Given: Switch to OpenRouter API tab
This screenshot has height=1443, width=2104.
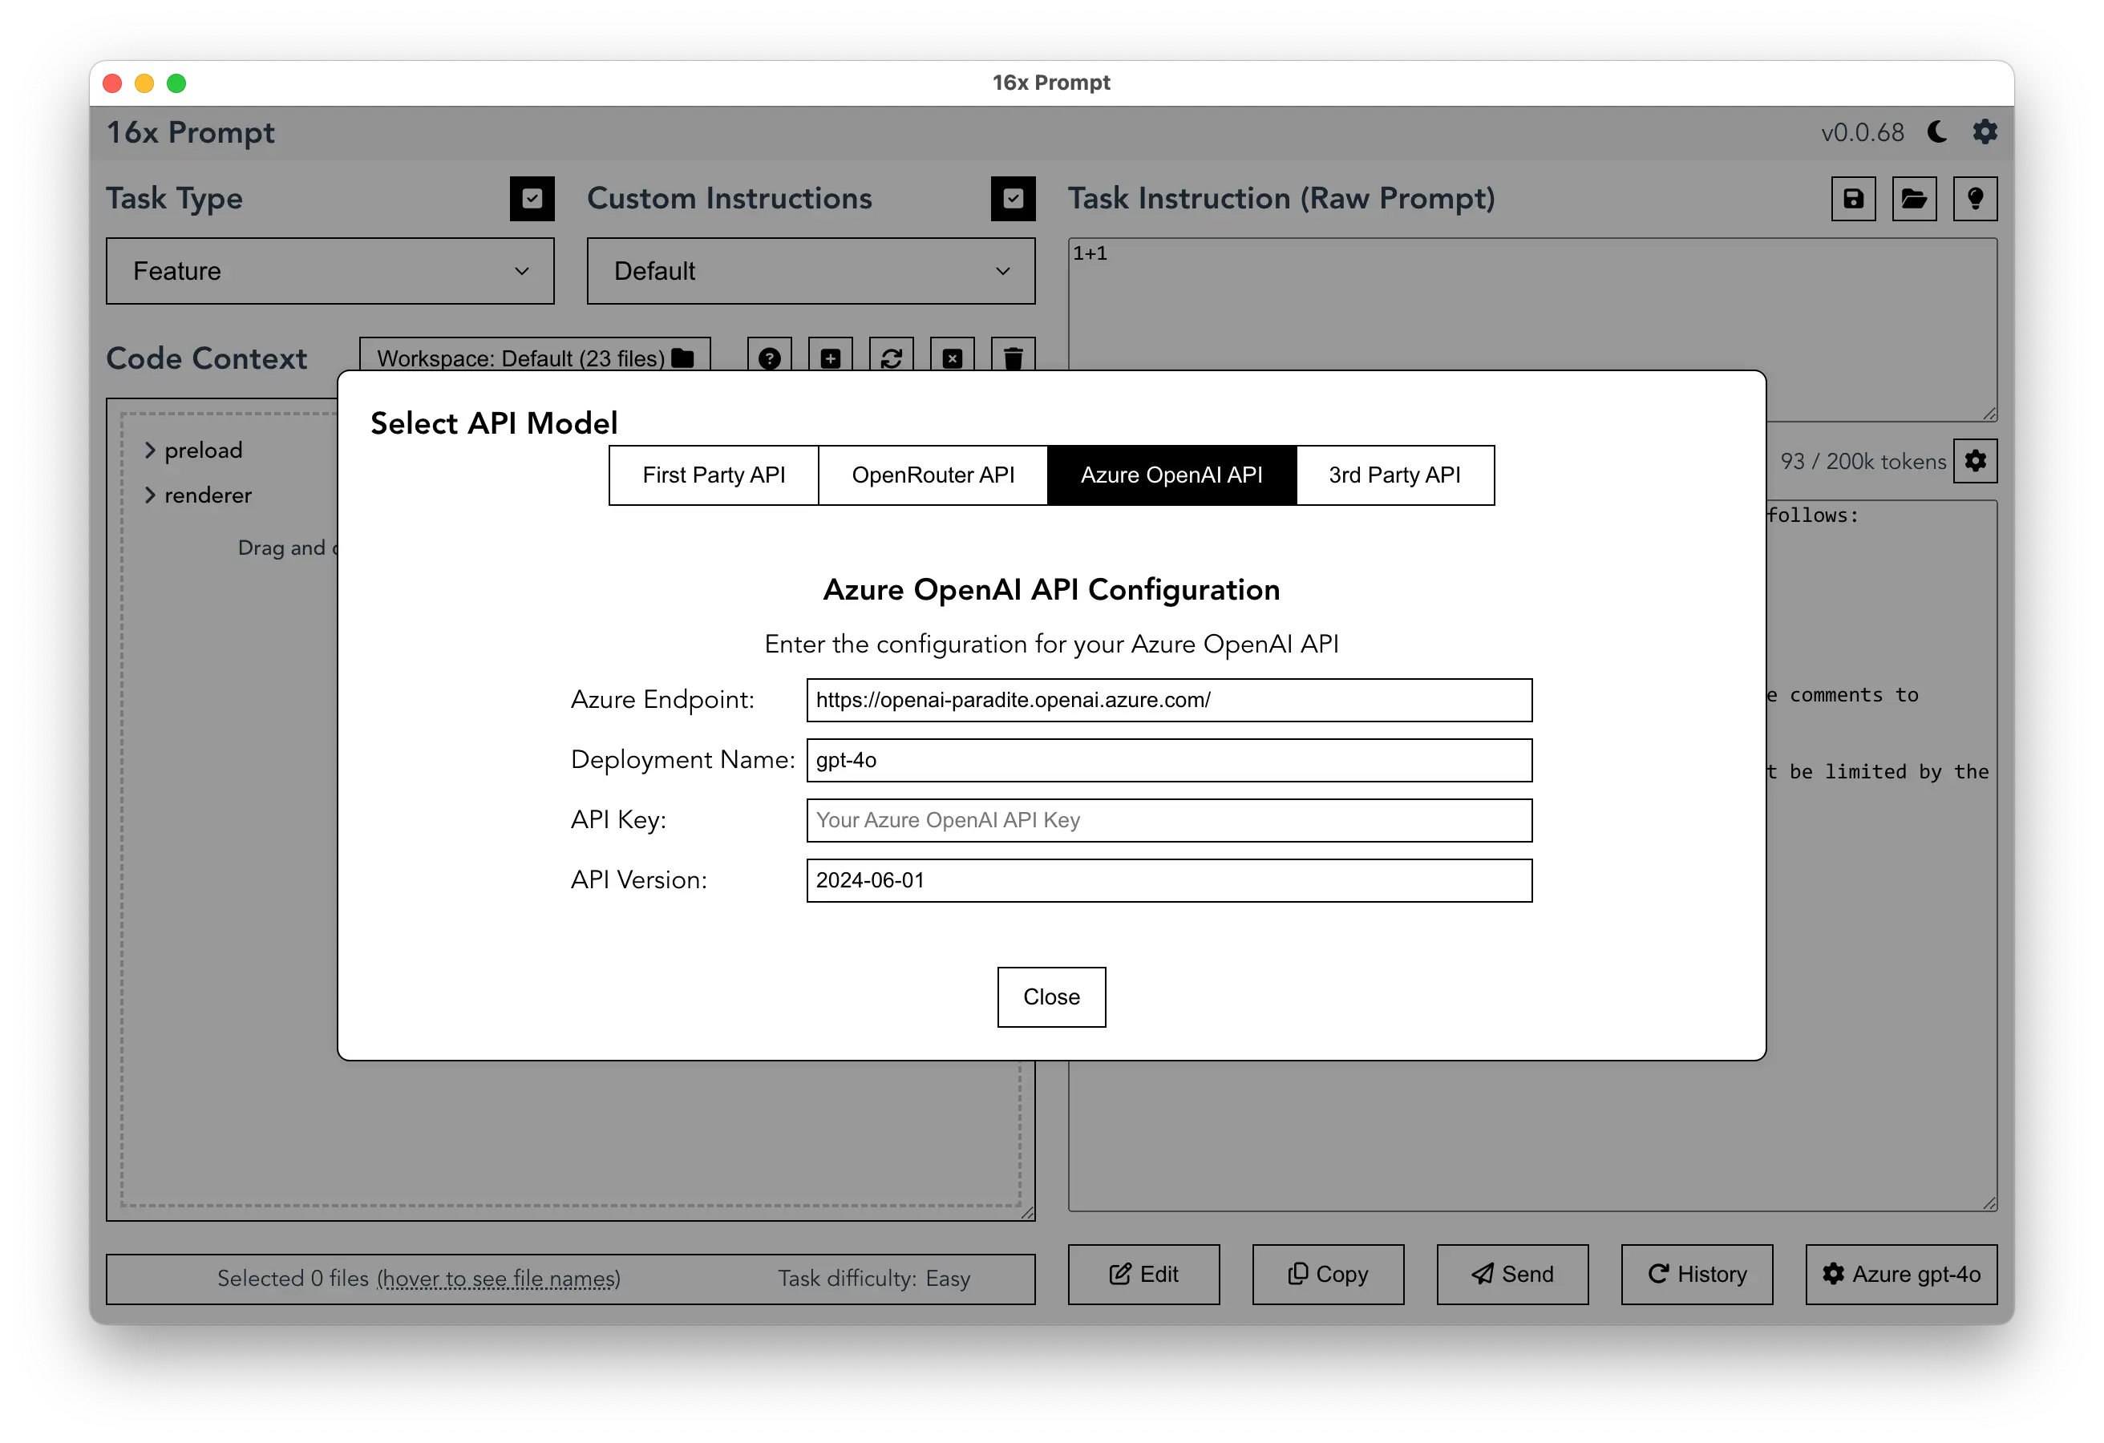Looking at the screenshot, I should click(933, 475).
